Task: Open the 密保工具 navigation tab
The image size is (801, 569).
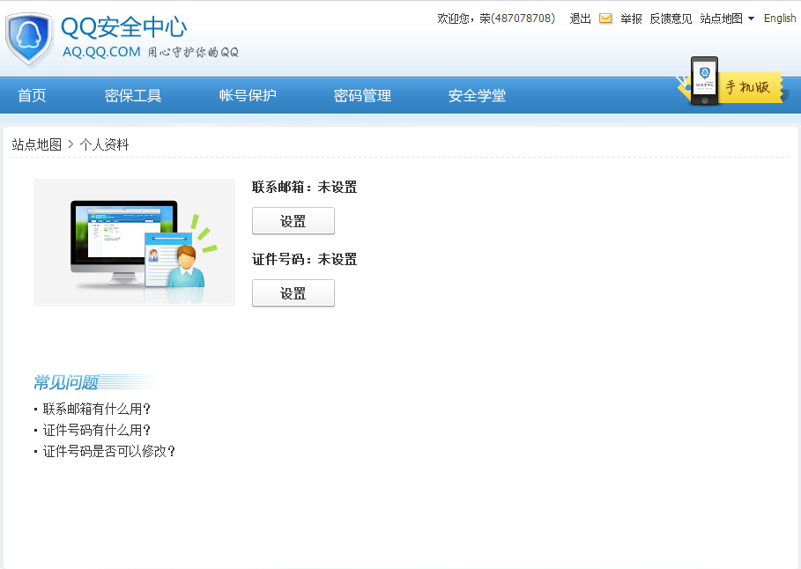Action: point(133,95)
